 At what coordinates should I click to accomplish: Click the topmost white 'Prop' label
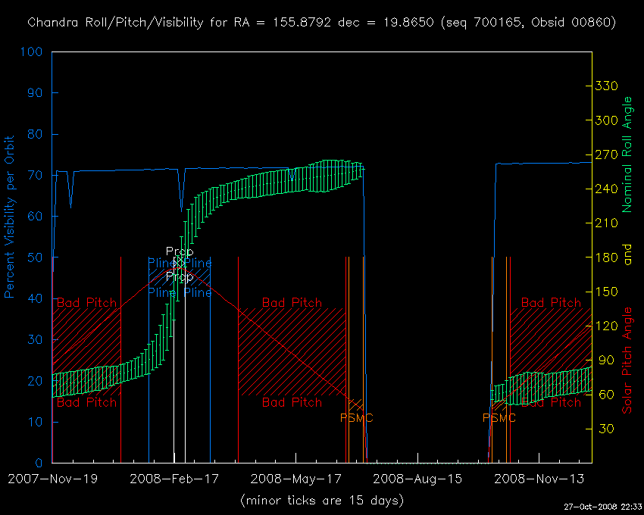(x=180, y=251)
